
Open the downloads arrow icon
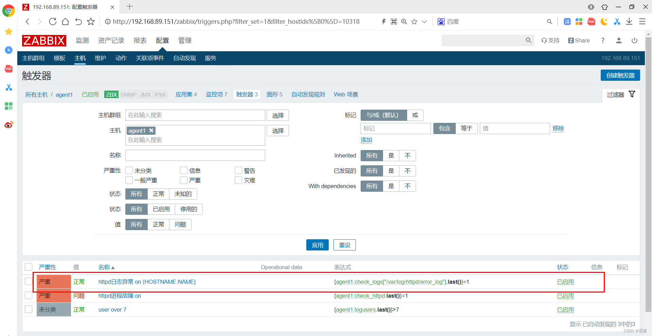629,22
